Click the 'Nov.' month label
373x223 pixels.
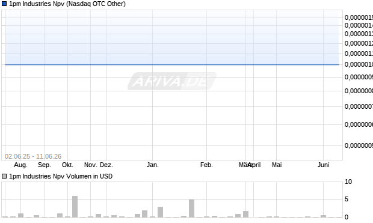pos(91,165)
